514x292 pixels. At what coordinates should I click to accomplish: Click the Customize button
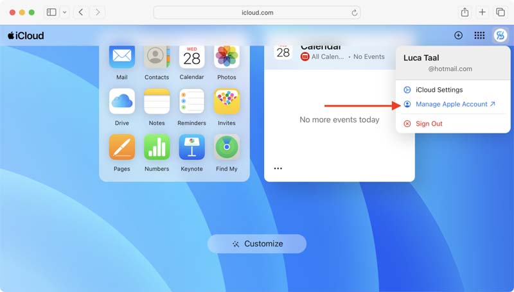click(257, 244)
